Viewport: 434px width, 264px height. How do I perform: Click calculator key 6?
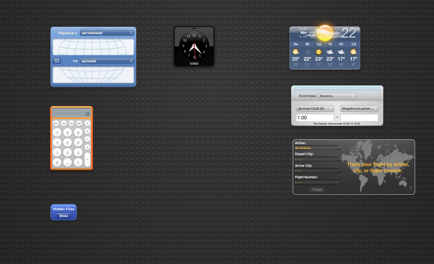tap(78, 142)
